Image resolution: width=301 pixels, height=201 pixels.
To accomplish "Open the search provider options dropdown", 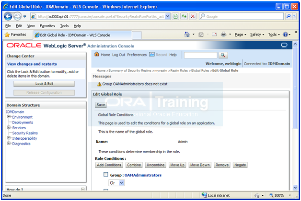I will point(294,16).
